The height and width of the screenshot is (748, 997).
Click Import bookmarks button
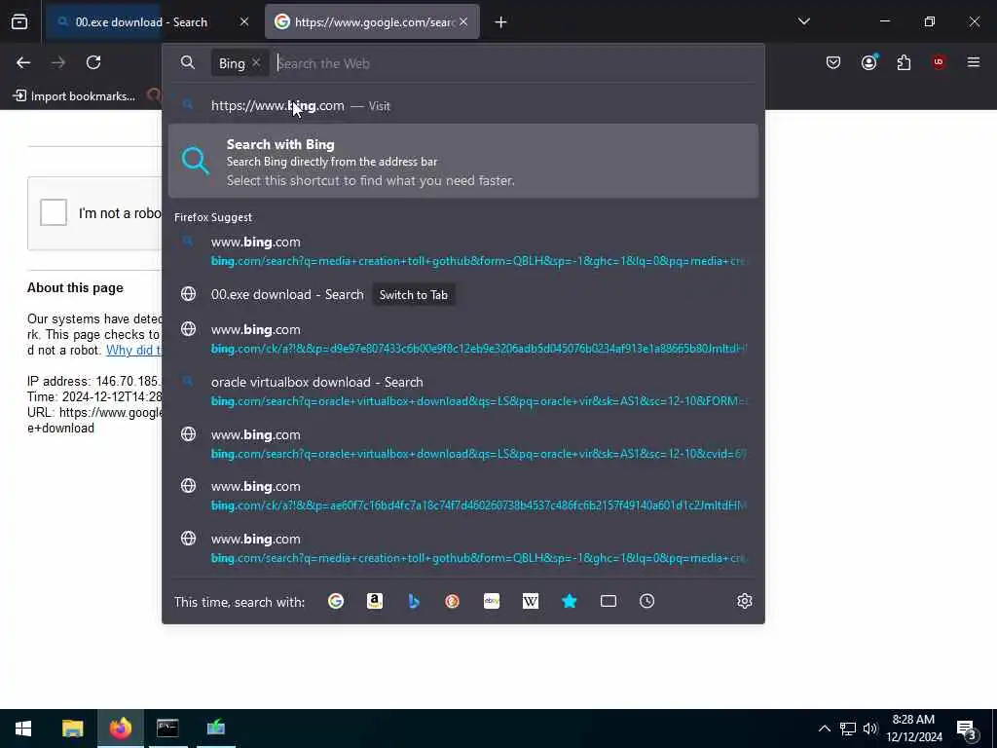coord(74,96)
